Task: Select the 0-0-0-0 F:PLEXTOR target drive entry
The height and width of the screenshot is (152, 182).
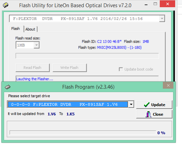Action: point(68,104)
